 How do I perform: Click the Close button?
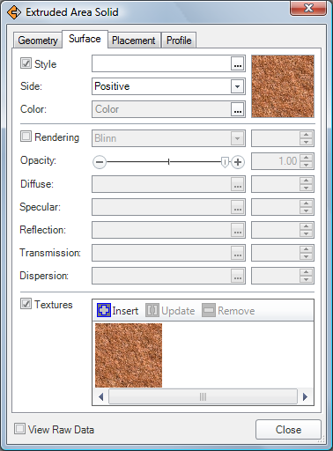(288, 430)
